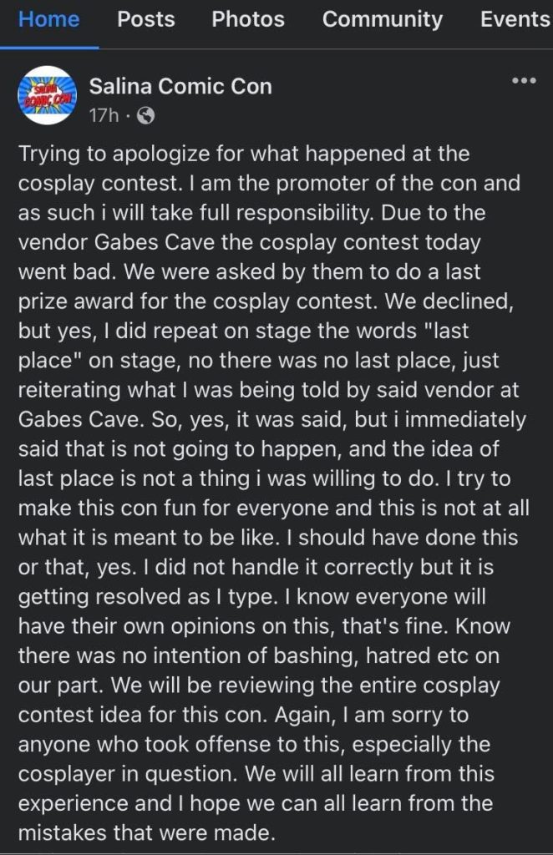Open the Salina Comic Con profile picture
553x855 pixels.
pos(48,96)
